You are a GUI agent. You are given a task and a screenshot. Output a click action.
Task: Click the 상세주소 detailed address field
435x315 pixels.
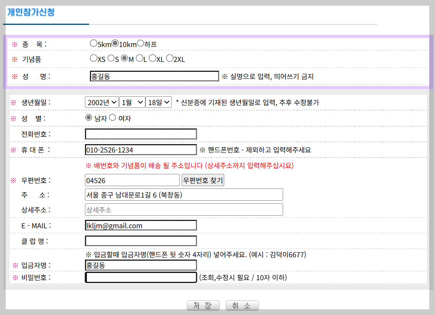(184, 209)
